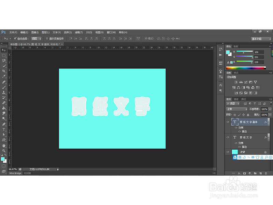Select the Move tool in toolbox
The height and width of the screenshot is (205, 273).
tap(4, 50)
